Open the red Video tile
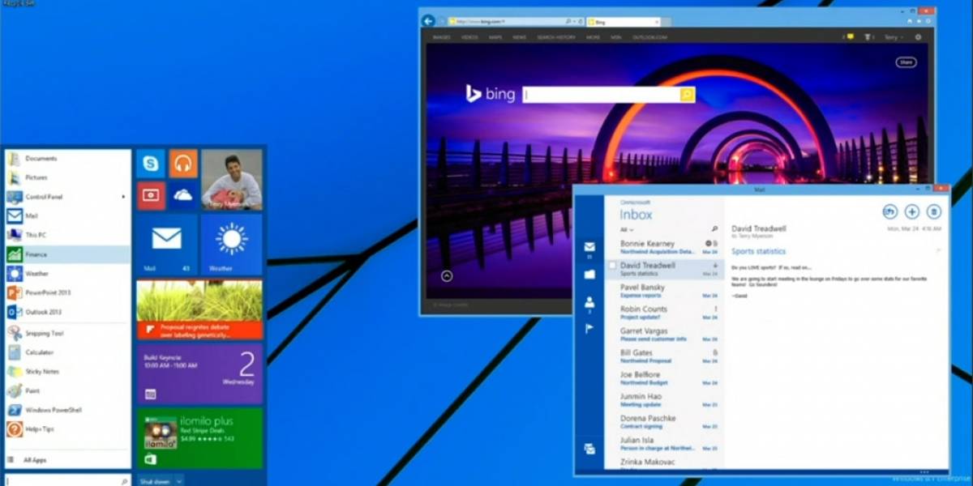This screenshot has width=973, height=486. click(151, 195)
